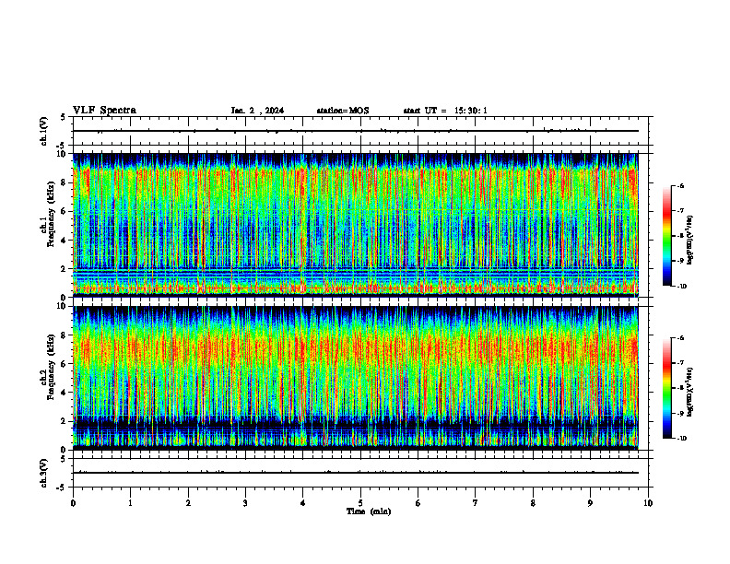Click time axis tick label "8"
This screenshot has width=730, height=564.
533,503
